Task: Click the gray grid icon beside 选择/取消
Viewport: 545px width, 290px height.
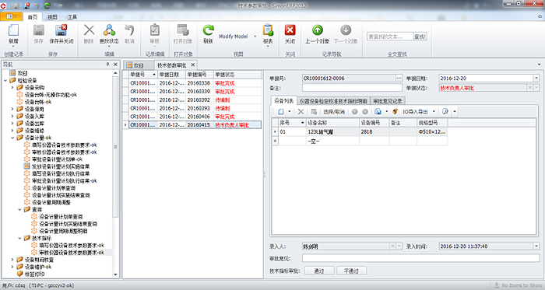Action: [x=314, y=112]
